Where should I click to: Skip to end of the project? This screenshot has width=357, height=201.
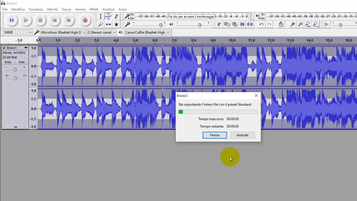click(x=69, y=20)
